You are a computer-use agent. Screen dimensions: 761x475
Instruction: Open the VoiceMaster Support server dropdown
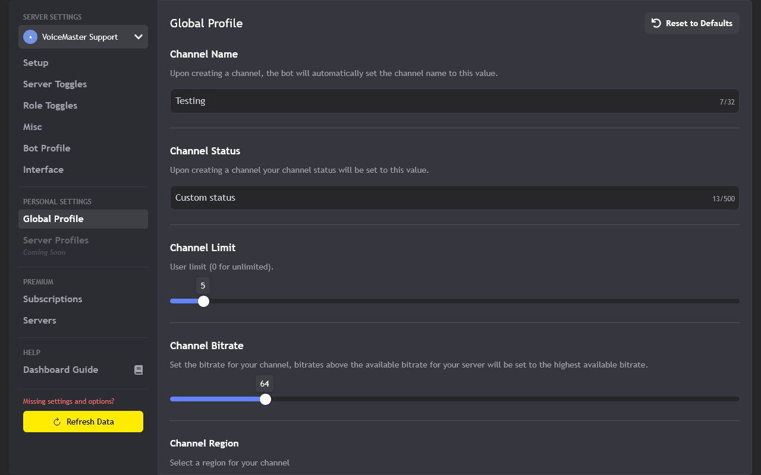(83, 37)
